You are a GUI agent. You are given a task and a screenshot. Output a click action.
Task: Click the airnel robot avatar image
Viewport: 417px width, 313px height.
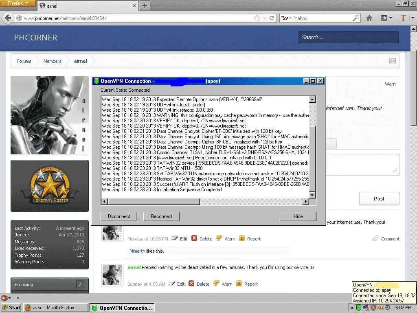[50, 115]
